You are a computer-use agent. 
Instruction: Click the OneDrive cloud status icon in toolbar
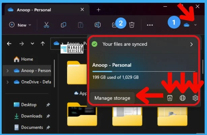[186, 25]
